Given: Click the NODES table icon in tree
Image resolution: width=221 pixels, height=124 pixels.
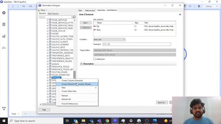Looking at the screenshot, I should 50,34.
